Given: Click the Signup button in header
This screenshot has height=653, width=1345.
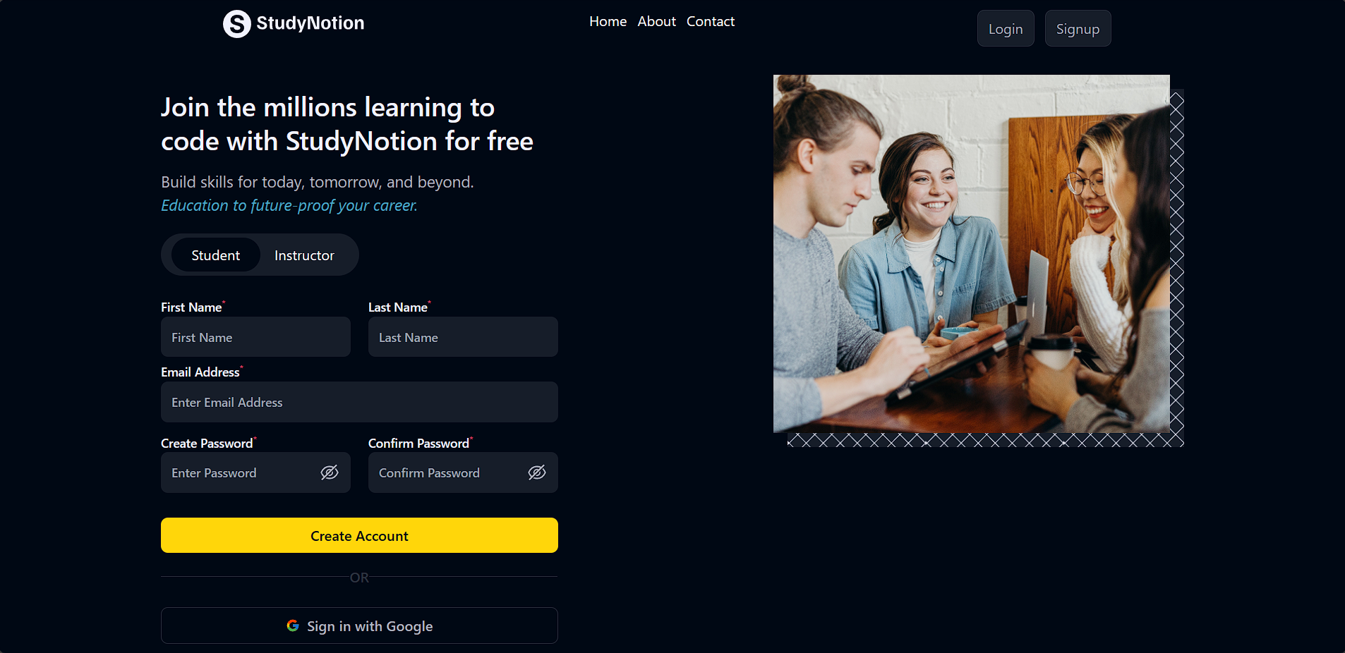Looking at the screenshot, I should (1078, 28).
